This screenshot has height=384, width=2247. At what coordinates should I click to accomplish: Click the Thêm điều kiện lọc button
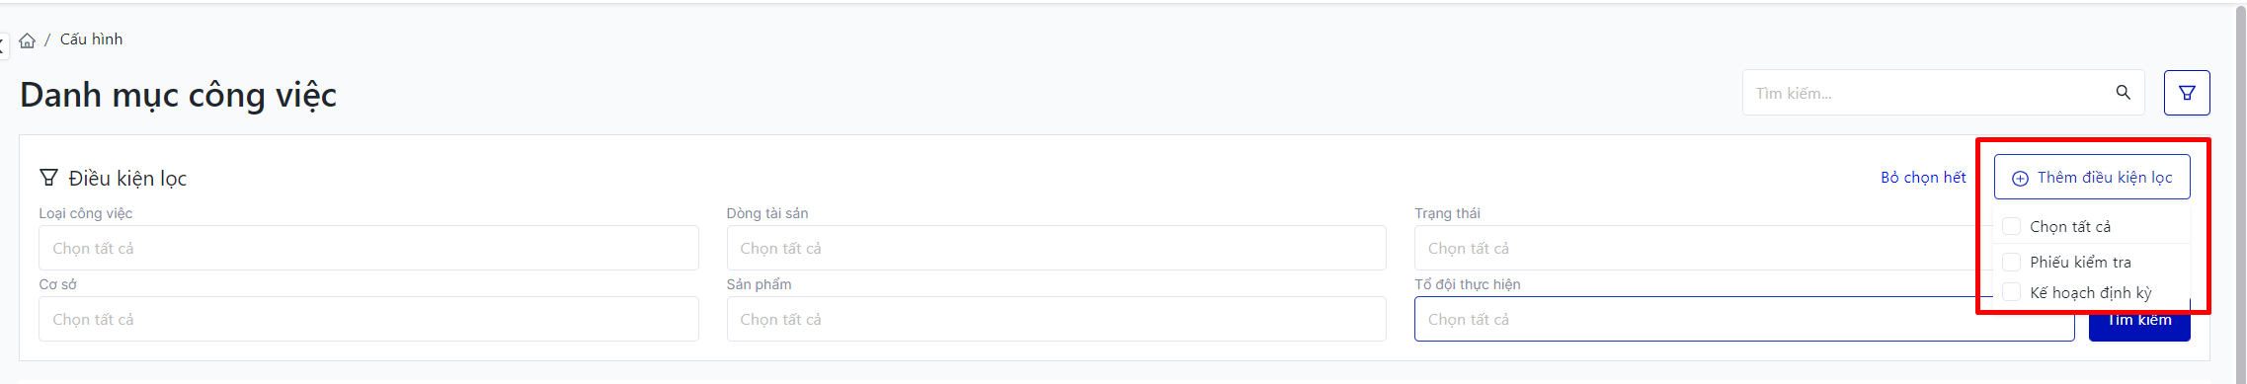point(2092,177)
